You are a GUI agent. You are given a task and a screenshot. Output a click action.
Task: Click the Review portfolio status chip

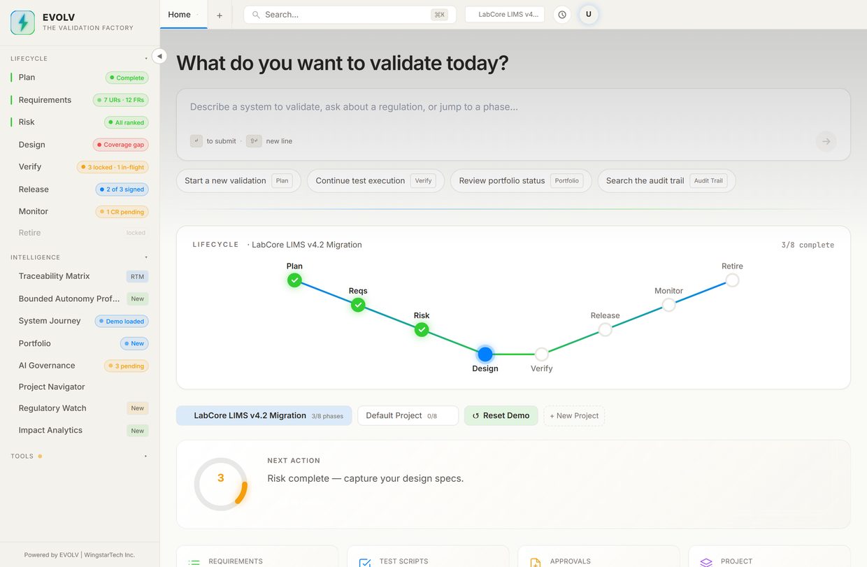tap(521, 180)
